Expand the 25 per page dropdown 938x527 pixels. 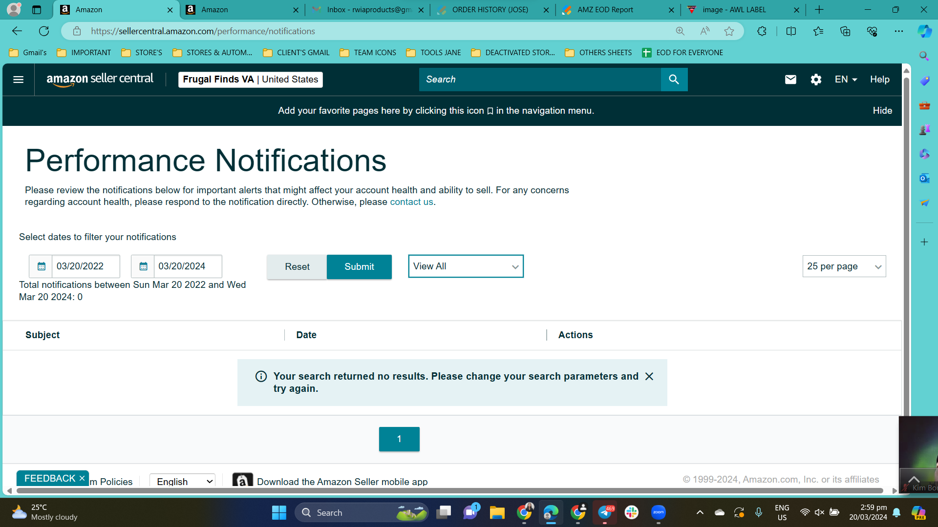(x=844, y=266)
